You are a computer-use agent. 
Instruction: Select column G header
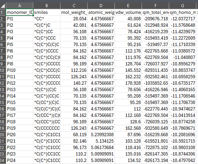coord(182,6)
